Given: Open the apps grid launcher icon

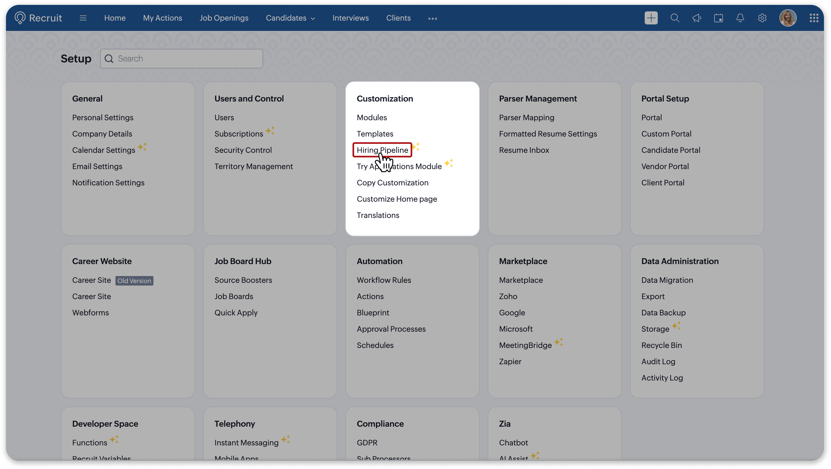Looking at the screenshot, I should (x=814, y=18).
